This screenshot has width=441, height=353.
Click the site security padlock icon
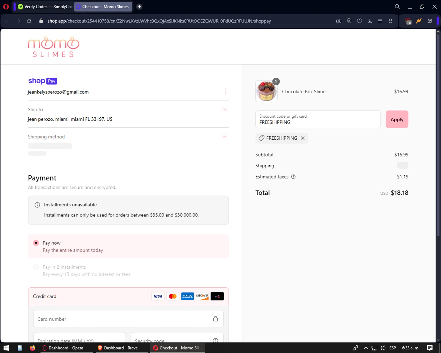(x=41, y=21)
